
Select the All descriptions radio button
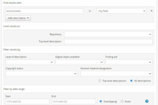click(131, 81)
